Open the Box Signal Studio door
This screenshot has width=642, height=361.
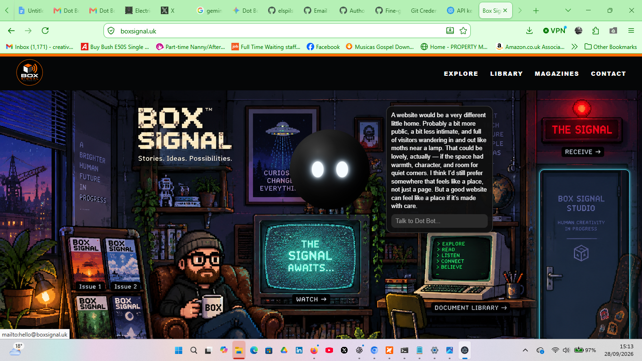[x=585, y=254]
